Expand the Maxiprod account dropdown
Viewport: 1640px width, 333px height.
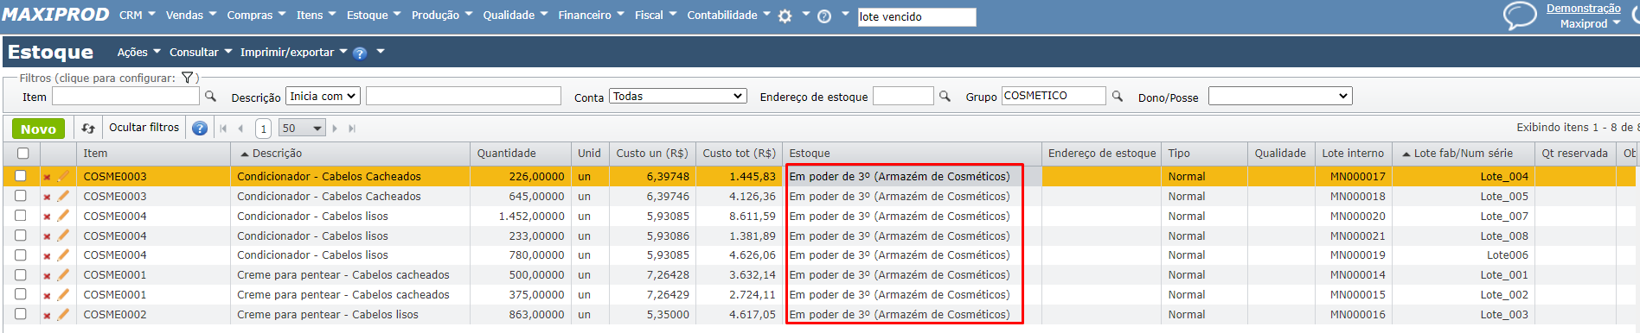pyautogui.click(x=1590, y=23)
